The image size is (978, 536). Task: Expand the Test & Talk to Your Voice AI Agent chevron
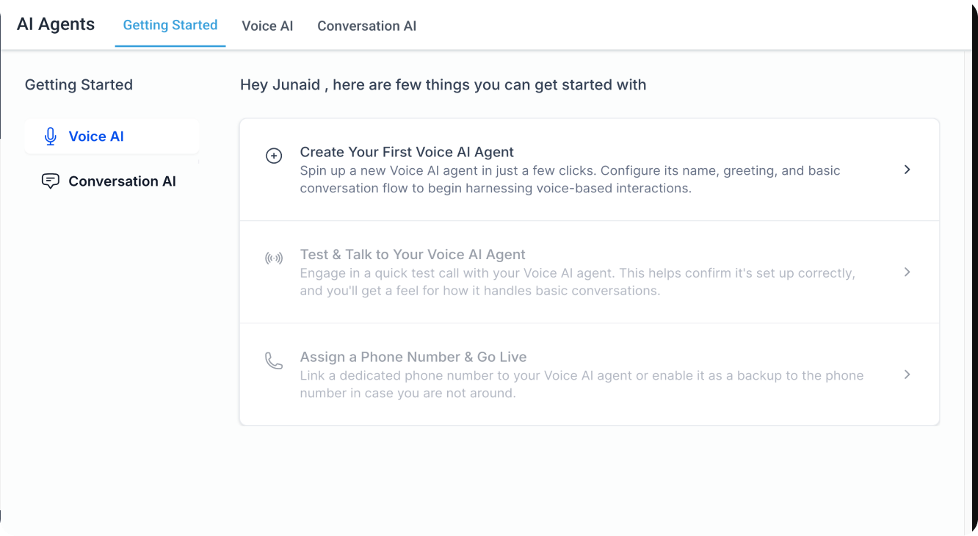(x=908, y=272)
